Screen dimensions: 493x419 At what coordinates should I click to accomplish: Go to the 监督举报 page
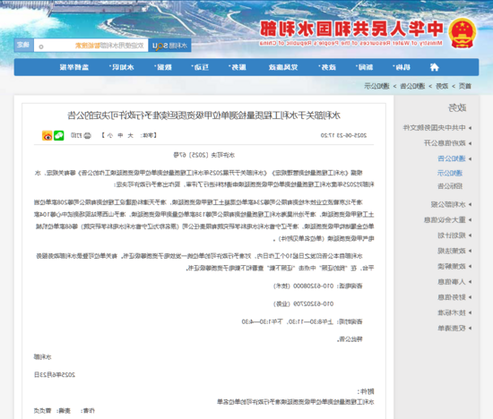[74, 67]
